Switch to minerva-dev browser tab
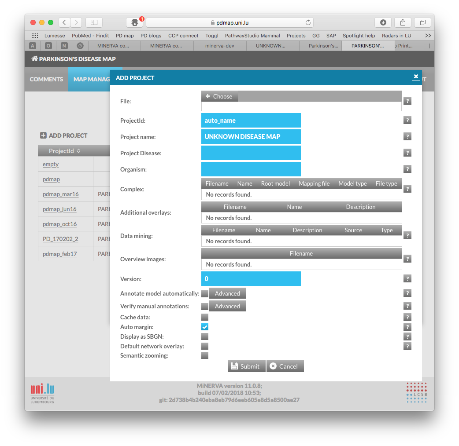Screen dimensions: 459x446 click(x=219, y=46)
